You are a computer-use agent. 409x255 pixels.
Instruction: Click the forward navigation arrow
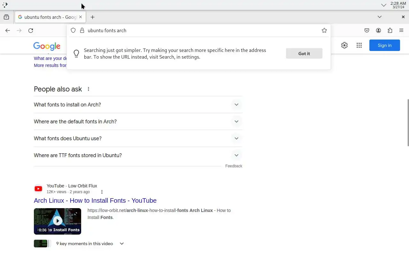[19, 31]
